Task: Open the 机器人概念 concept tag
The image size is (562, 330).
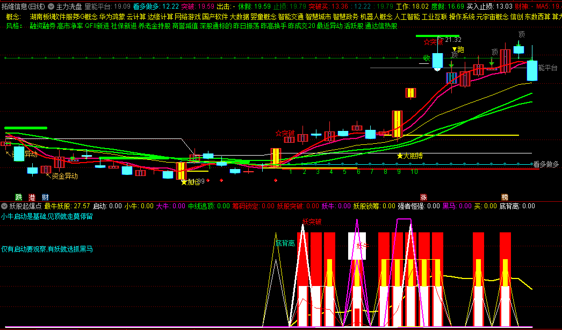Action: pyautogui.click(x=376, y=17)
